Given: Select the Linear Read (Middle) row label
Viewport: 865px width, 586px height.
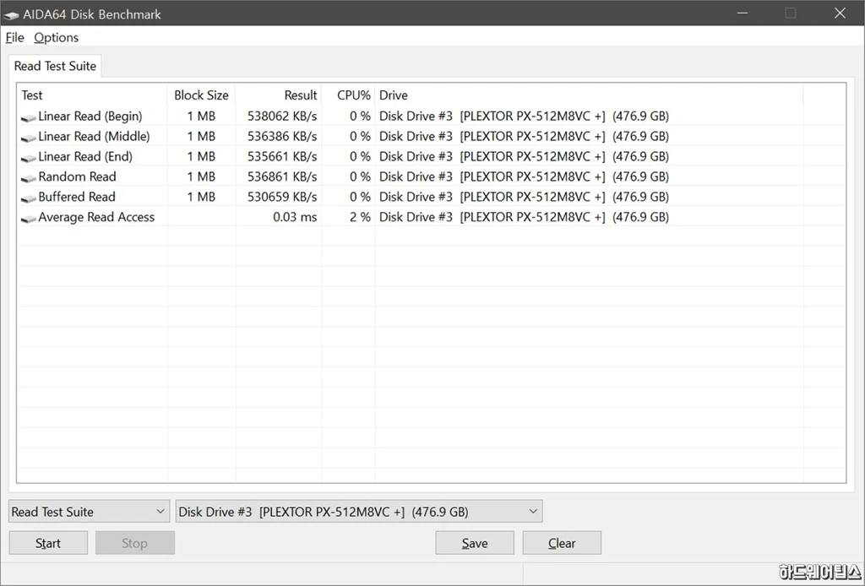Looking at the screenshot, I should [x=94, y=136].
